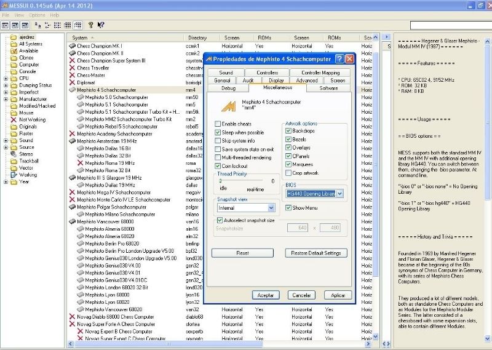
Task: Click the ajedrez folder icon
Action: 14,37
